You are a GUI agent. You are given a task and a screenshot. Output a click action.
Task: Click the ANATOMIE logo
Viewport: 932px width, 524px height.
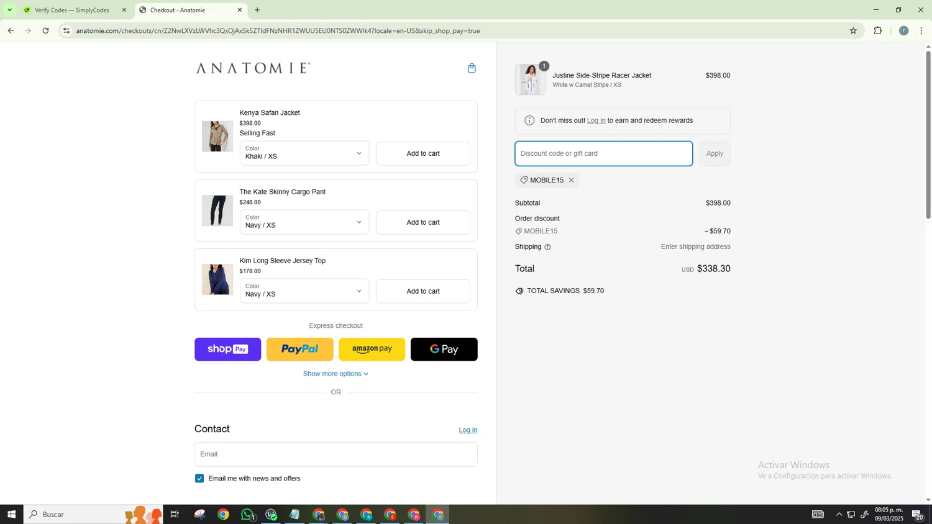[253, 68]
